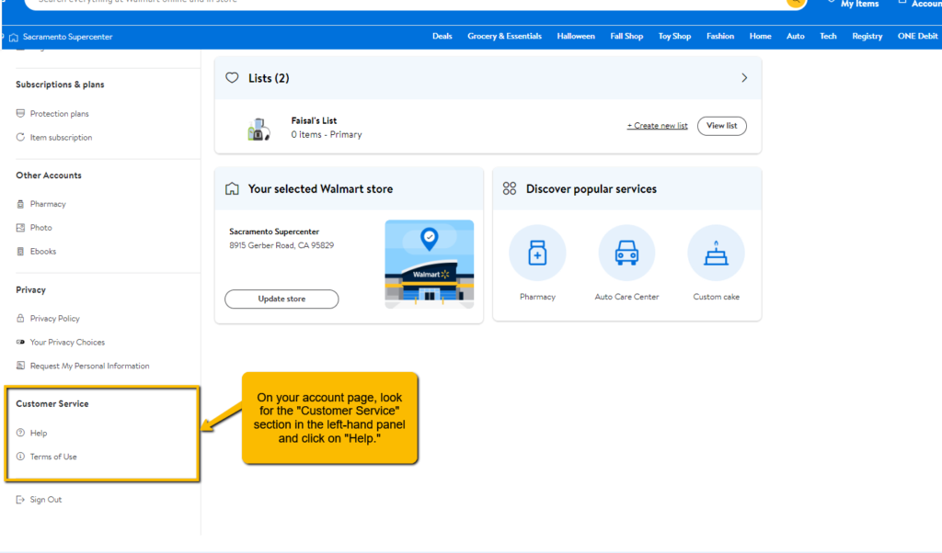Screen dimensions: 942x553
Task: Click the store icon beside selected Walmart store
Action: pos(232,189)
